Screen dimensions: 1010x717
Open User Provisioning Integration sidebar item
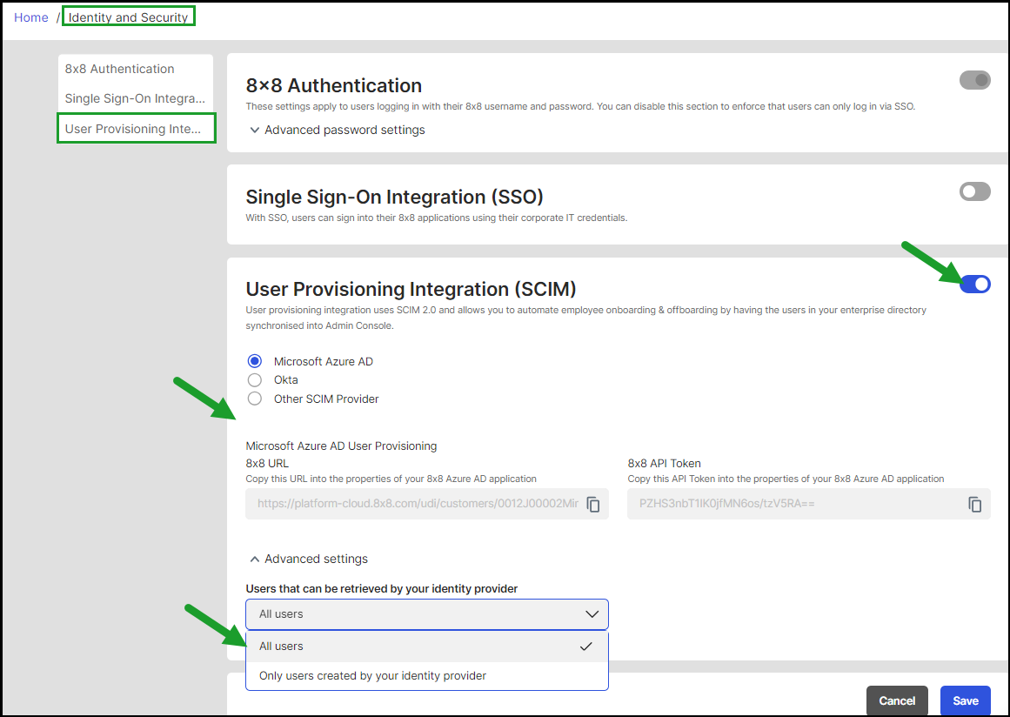point(135,129)
